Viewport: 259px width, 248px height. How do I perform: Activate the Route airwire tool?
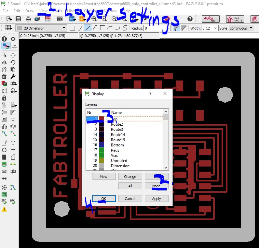coord(4,134)
